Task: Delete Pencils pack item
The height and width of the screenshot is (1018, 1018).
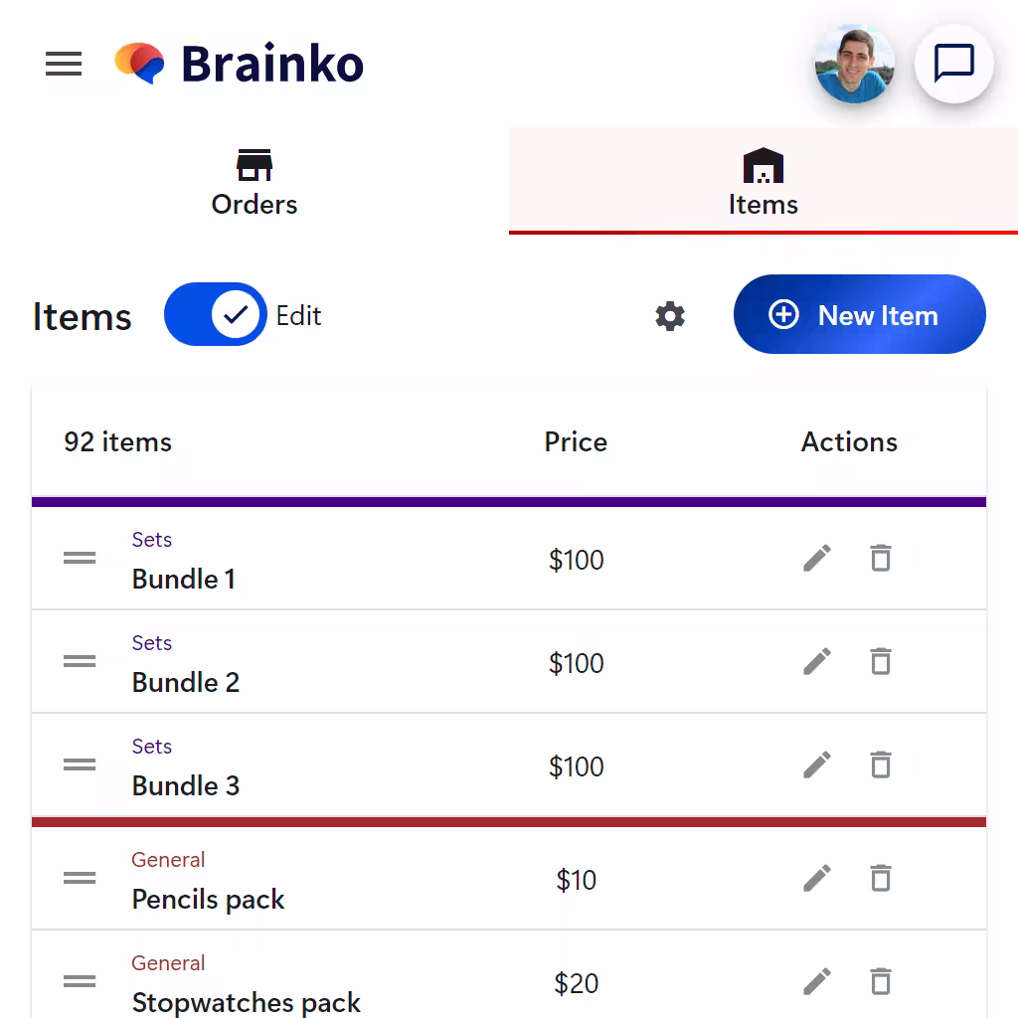Action: pos(881,879)
